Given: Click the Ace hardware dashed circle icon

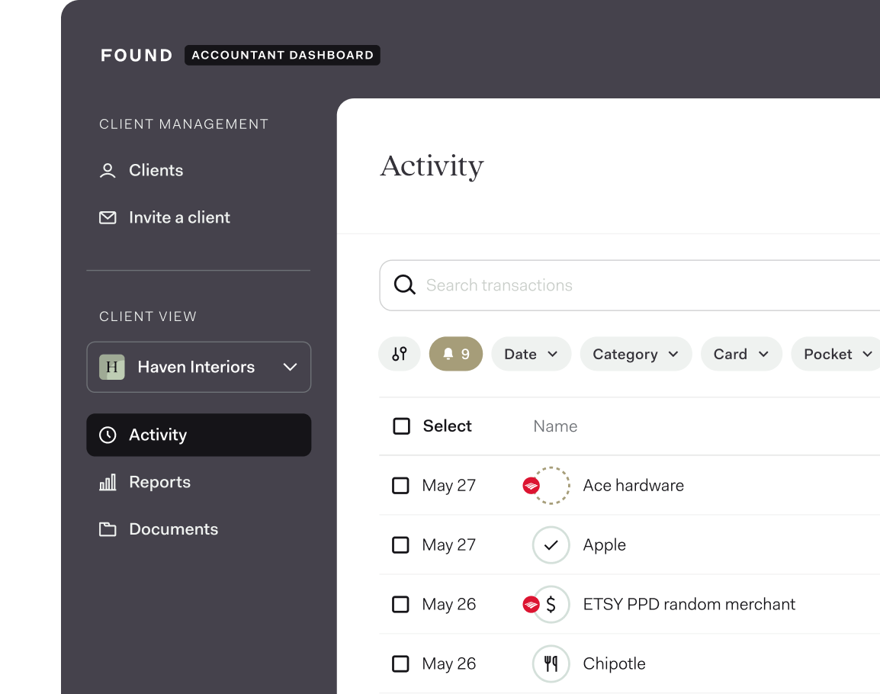Looking at the screenshot, I should pyautogui.click(x=551, y=486).
